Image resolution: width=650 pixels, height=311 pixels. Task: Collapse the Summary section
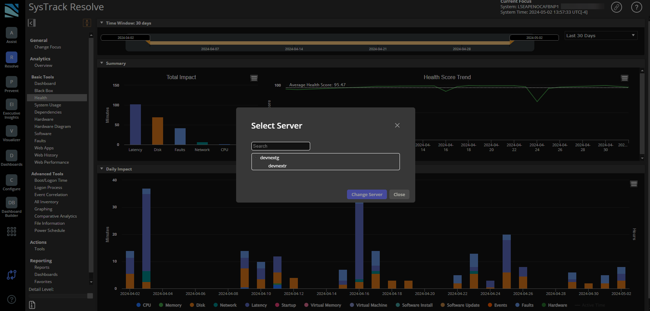click(102, 63)
